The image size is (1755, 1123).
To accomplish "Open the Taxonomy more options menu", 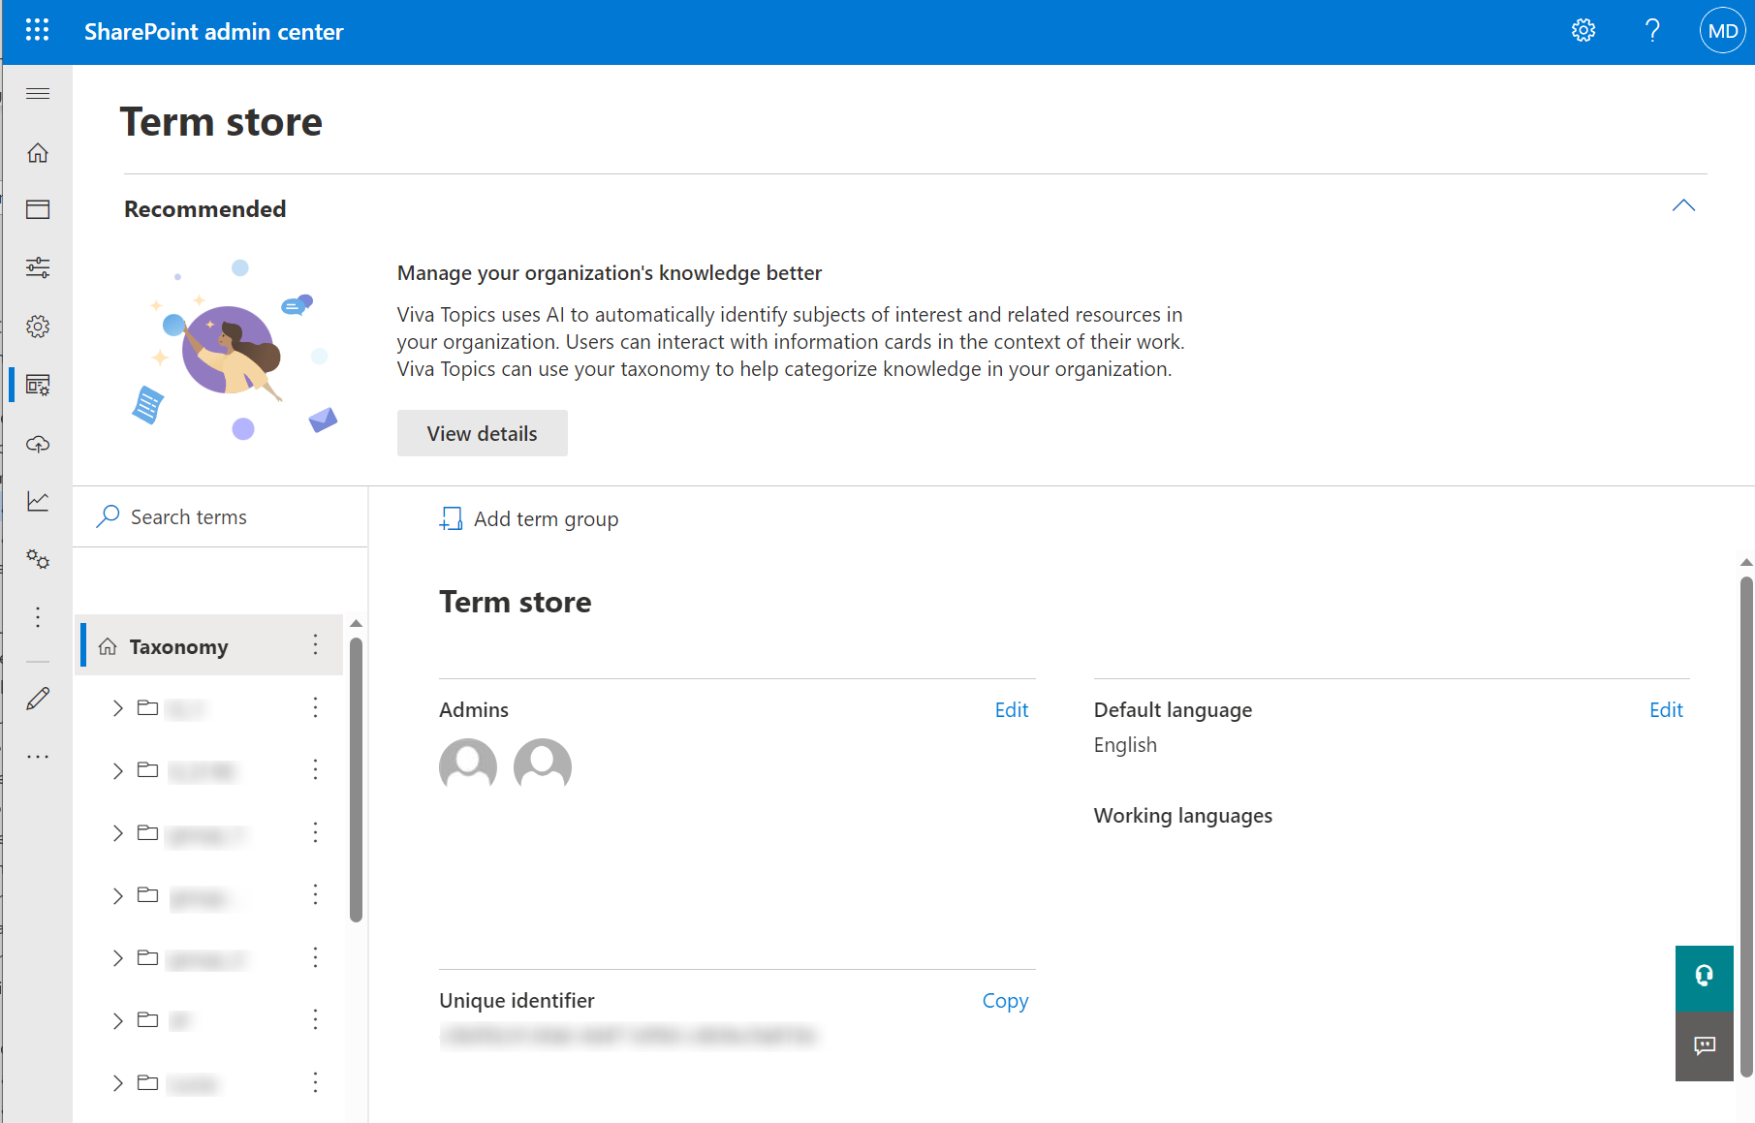I will (x=315, y=645).
